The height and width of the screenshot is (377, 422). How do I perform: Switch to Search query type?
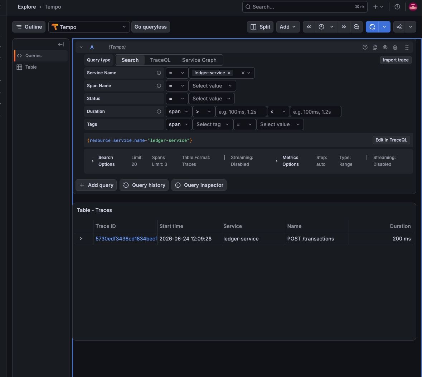click(130, 60)
